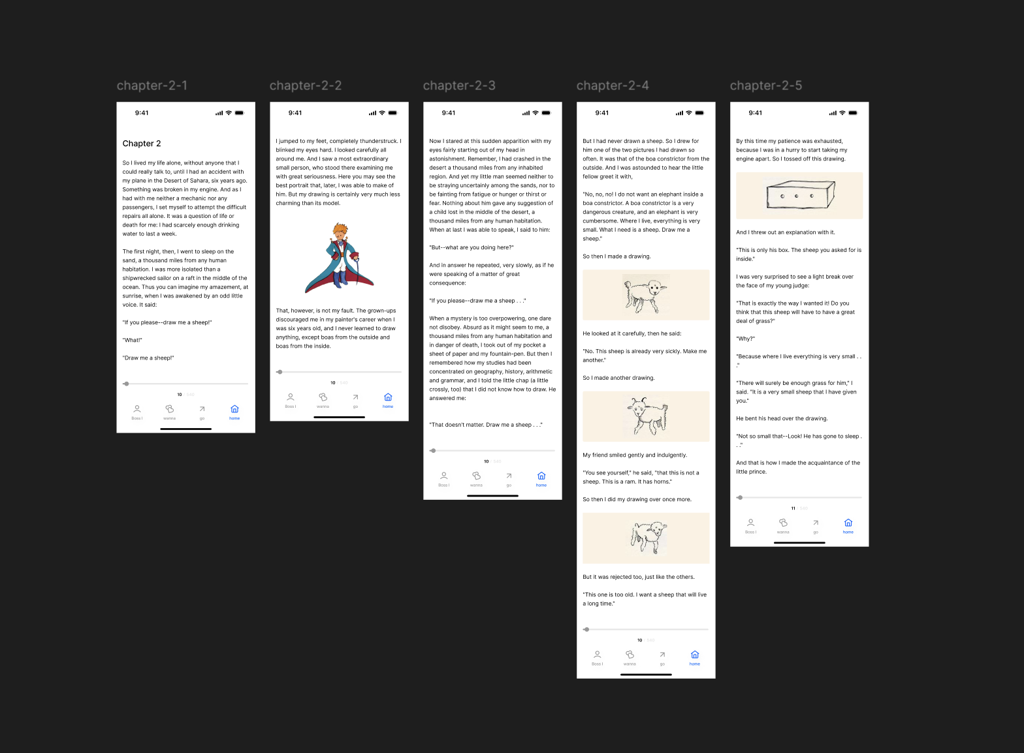Image resolution: width=1024 pixels, height=753 pixels.
Task: Select the chapter-2-3 frame label
Action: tap(459, 85)
